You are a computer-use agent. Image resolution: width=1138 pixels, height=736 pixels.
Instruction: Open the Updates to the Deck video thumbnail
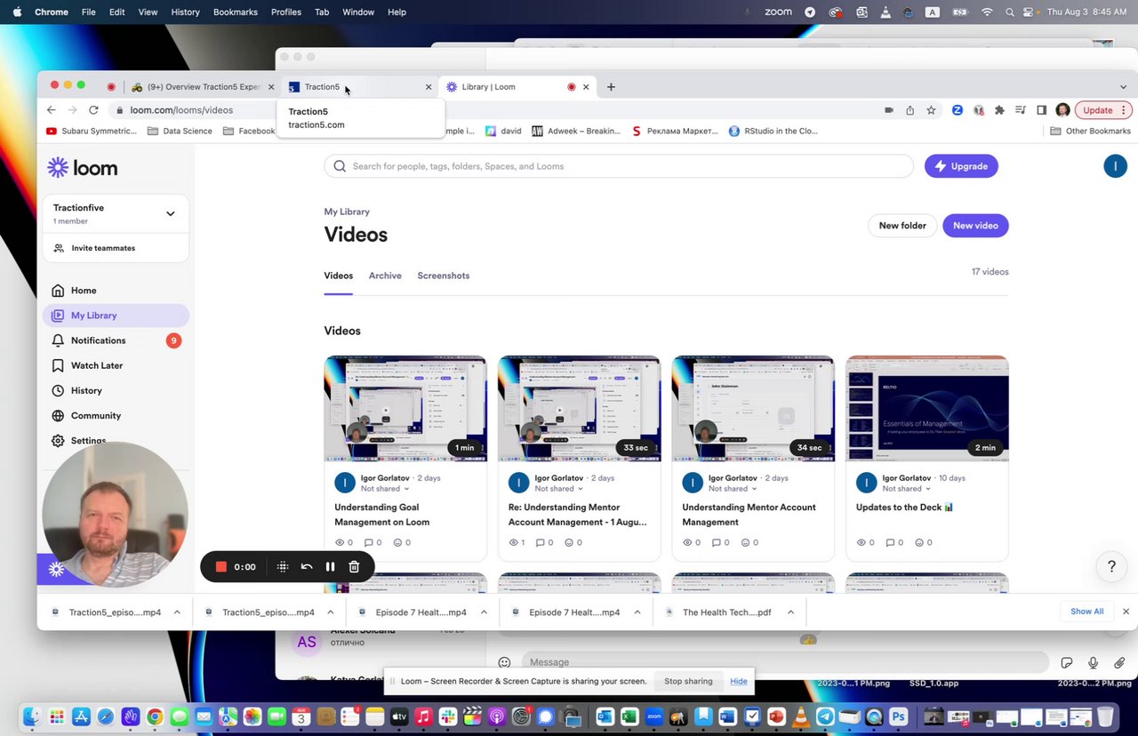click(x=927, y=409)
